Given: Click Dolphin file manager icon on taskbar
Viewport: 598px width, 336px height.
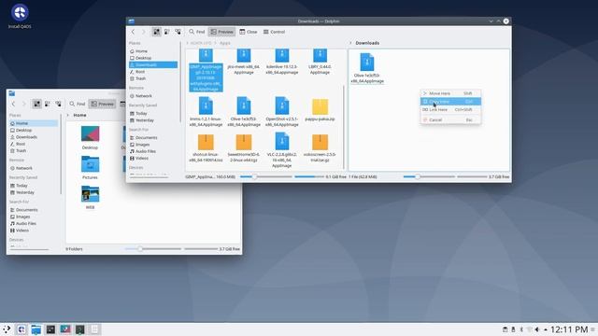Looking at the screenshot, I should click(x=36, y=329).
